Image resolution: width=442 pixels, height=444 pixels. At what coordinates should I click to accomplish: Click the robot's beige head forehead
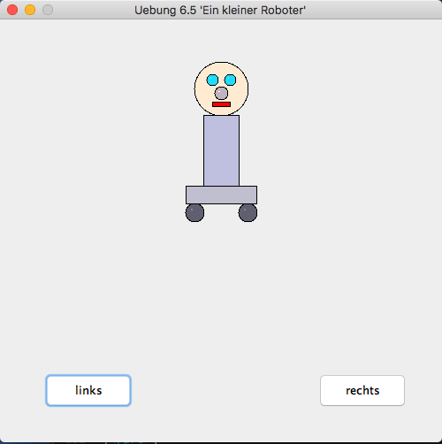(221, 68)
